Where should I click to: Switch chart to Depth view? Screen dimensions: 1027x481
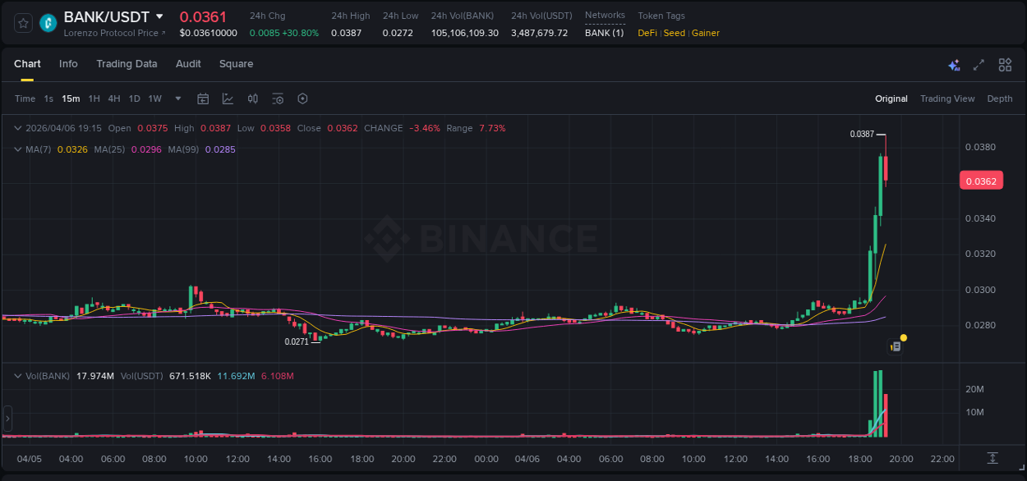click(x=1000, y=98)
